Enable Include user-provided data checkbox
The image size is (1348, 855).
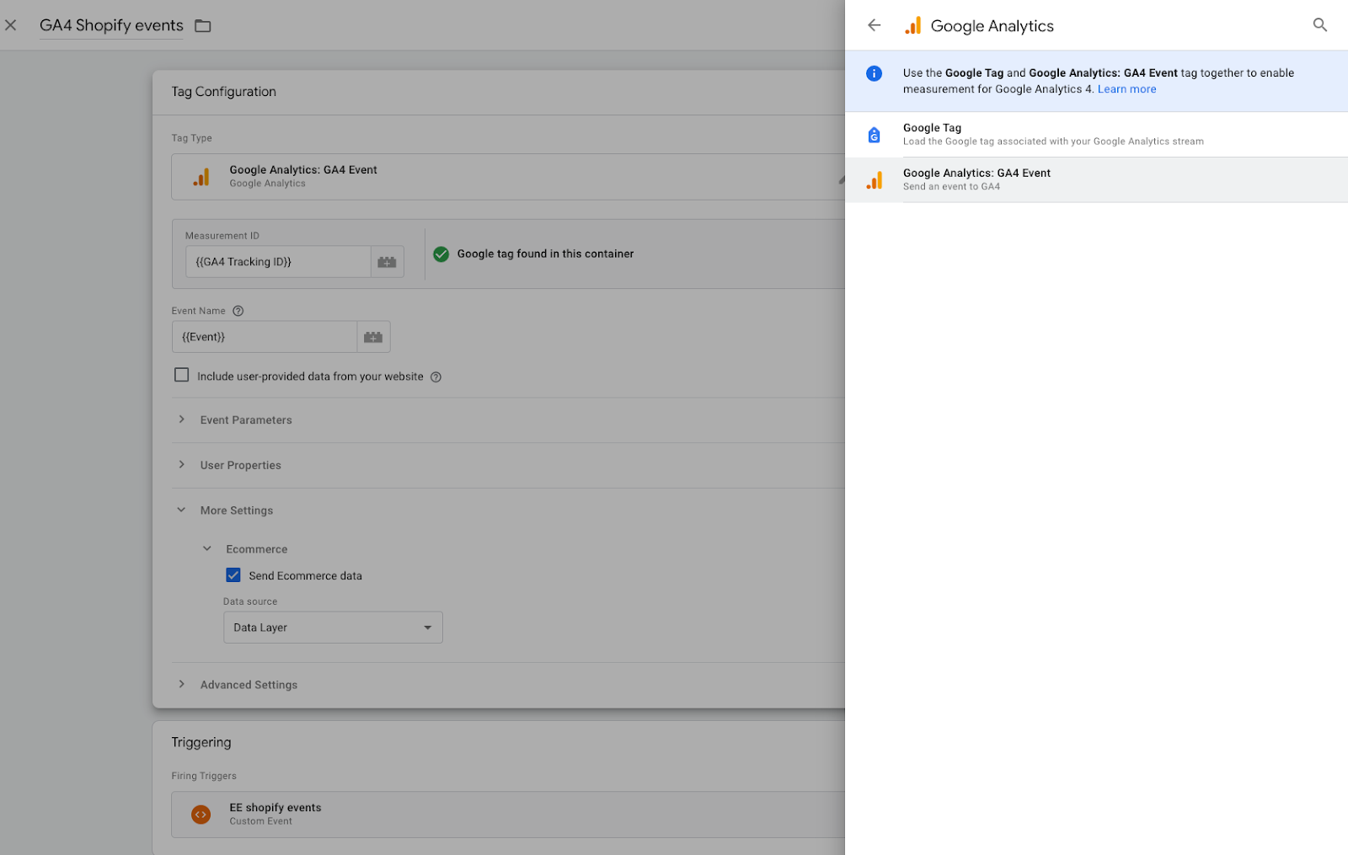tap(181, 375)
